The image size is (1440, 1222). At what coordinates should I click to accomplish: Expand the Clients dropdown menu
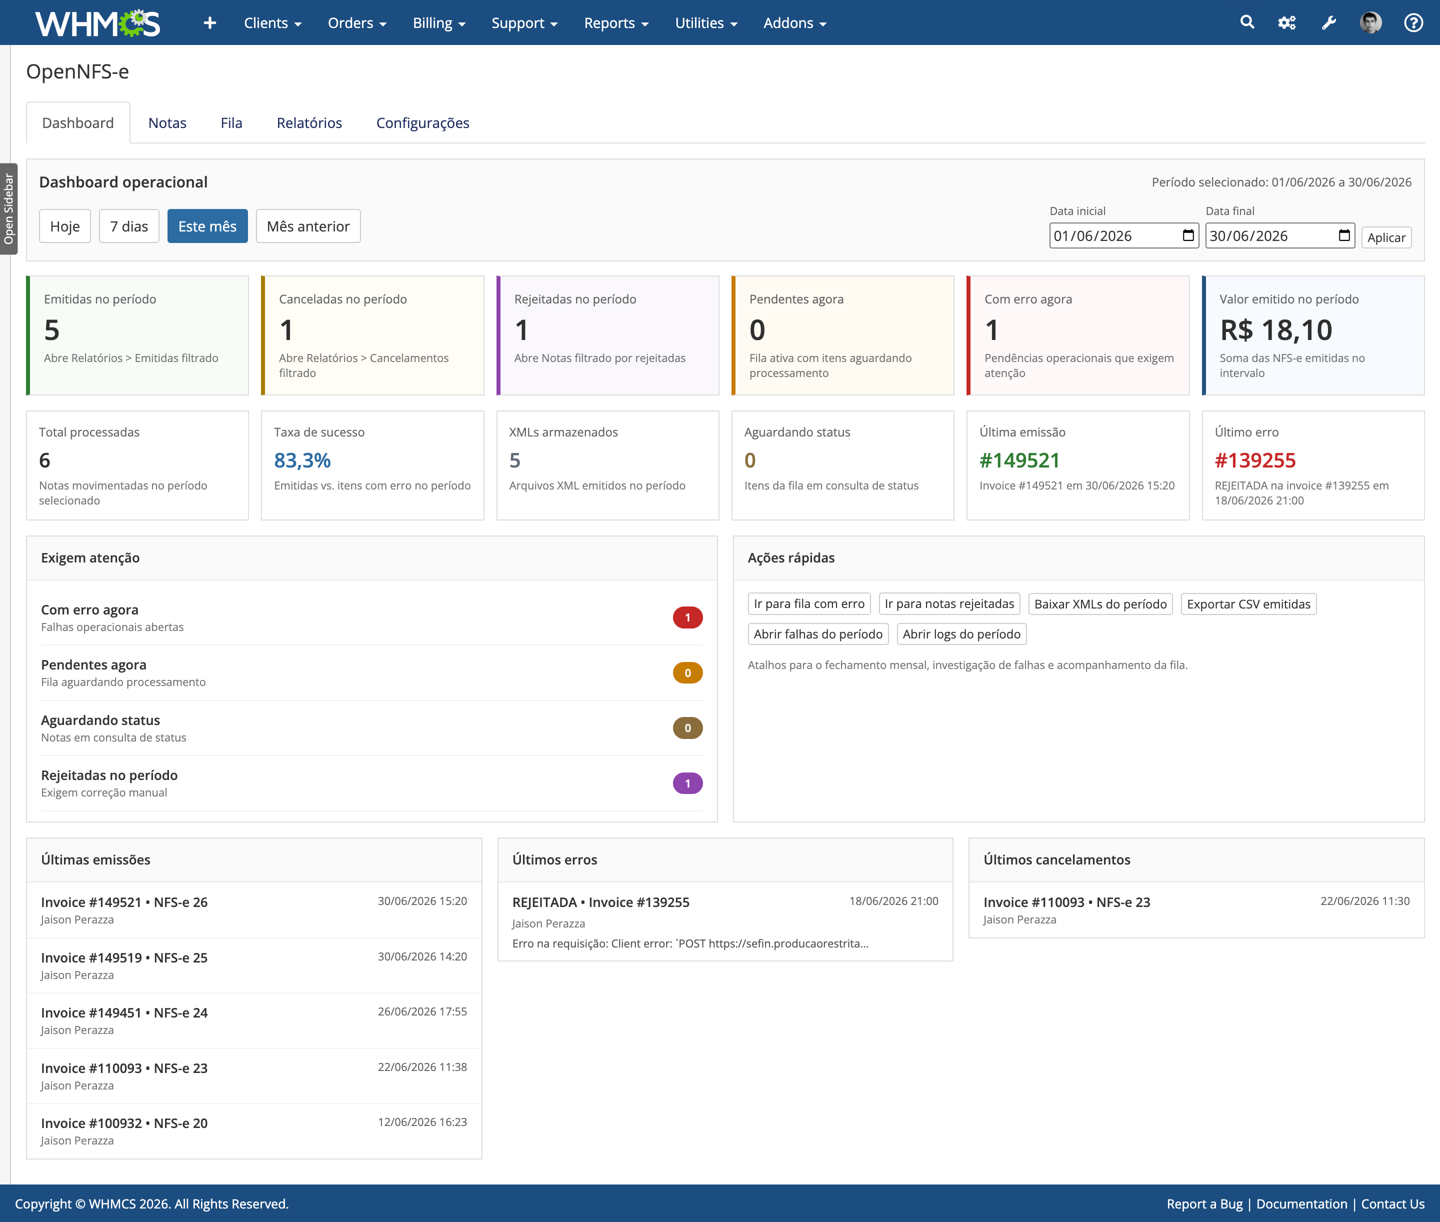coord(272,23)
